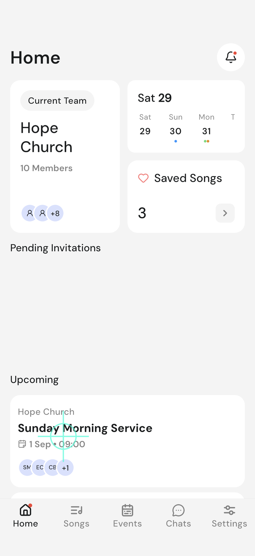The width and height of the screenshot is (255, 556).
Task: Tap the +8 members avatar badge
Action: 55,213
